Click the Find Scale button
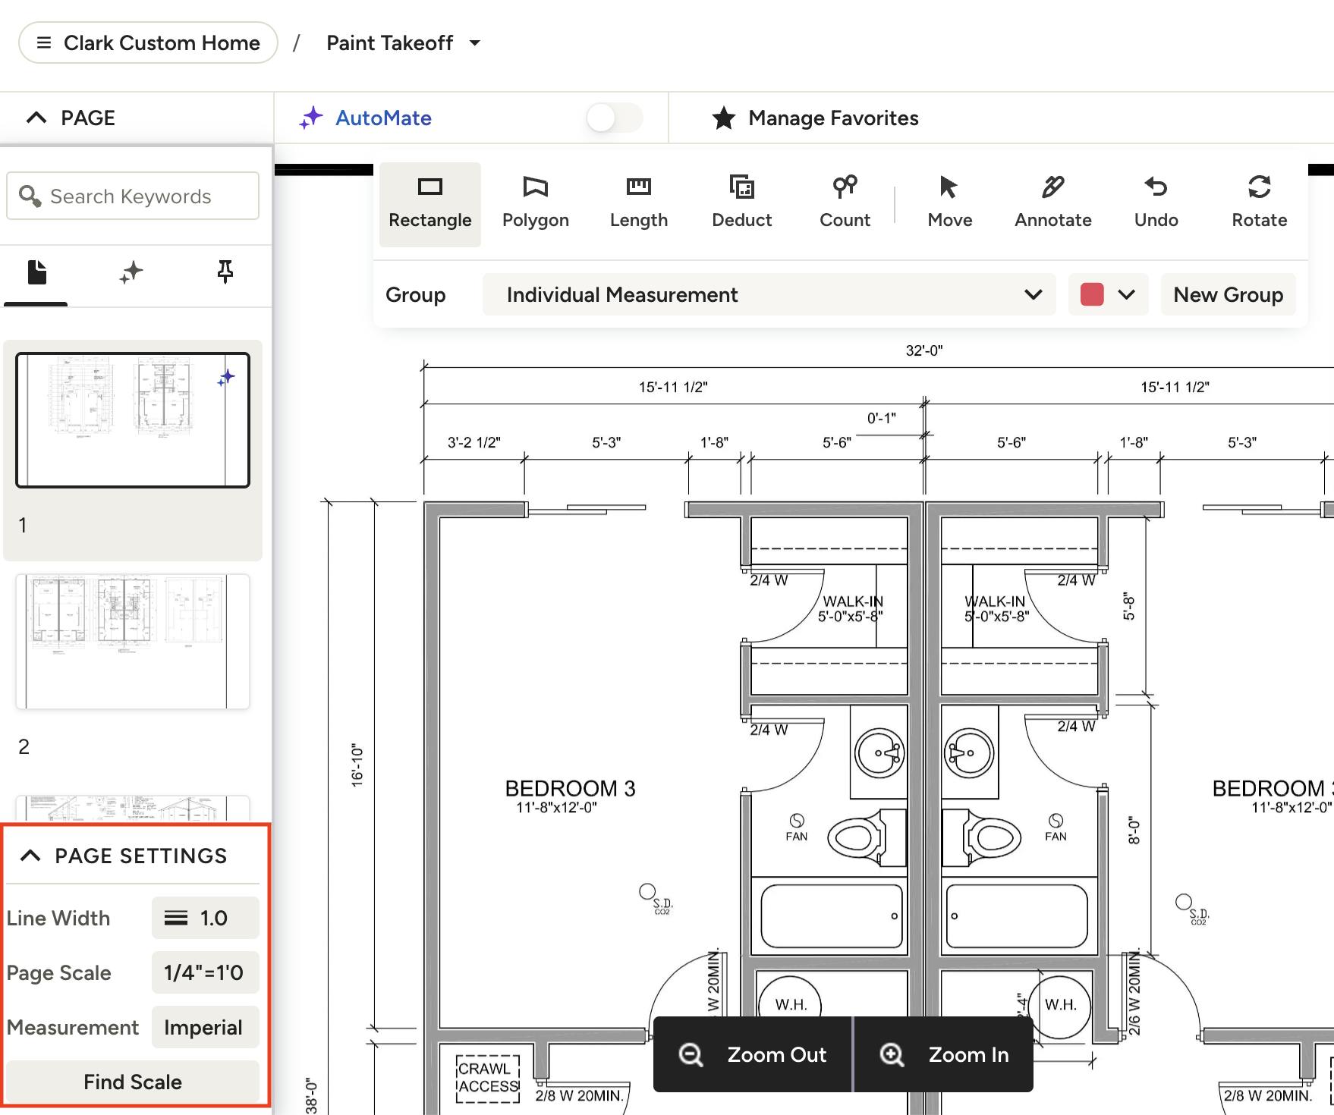This screenshot has width=1334, height=1115. [x=133, y=1082]
